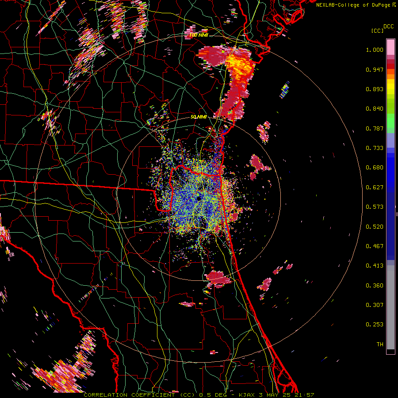Select the 0.360 scale value
The image size is (398, 398).
coord(375,286)
